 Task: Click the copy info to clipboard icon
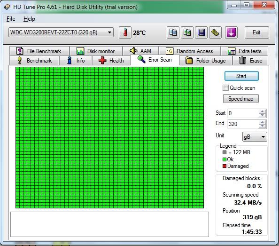(x=173, y=32)
